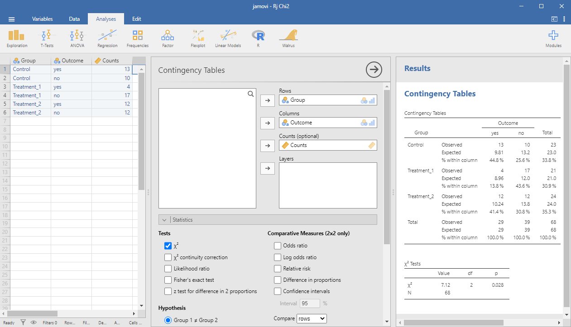Collapse the Statistics section
The width and height of the screenshot is (571, 327).
pyautogui.click(x=164, y=220)
